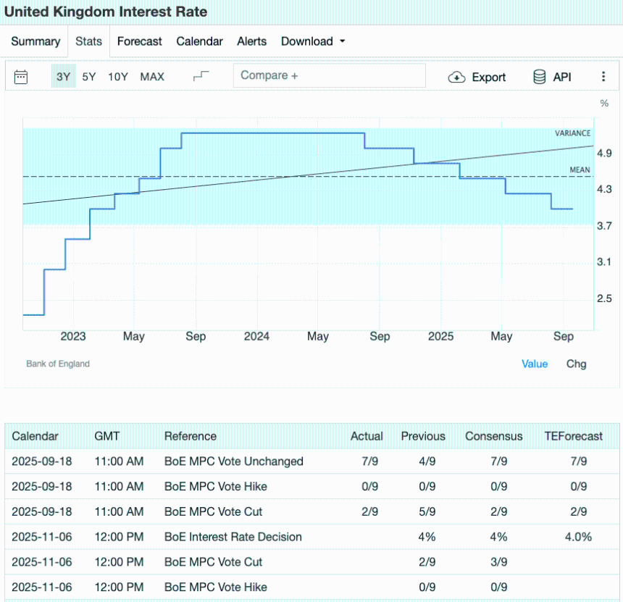
Task: Open the three-dot more options menu
Action: [x=603, y=77]
